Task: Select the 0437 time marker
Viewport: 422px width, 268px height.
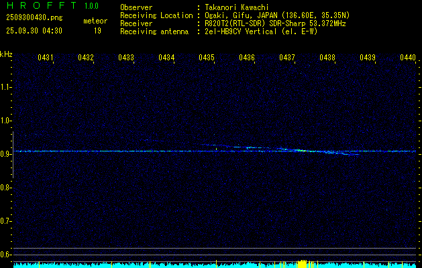Action: (287, 58)
